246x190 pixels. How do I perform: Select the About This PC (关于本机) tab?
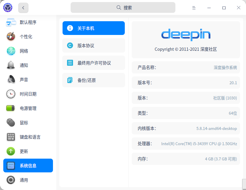[94, 28]
